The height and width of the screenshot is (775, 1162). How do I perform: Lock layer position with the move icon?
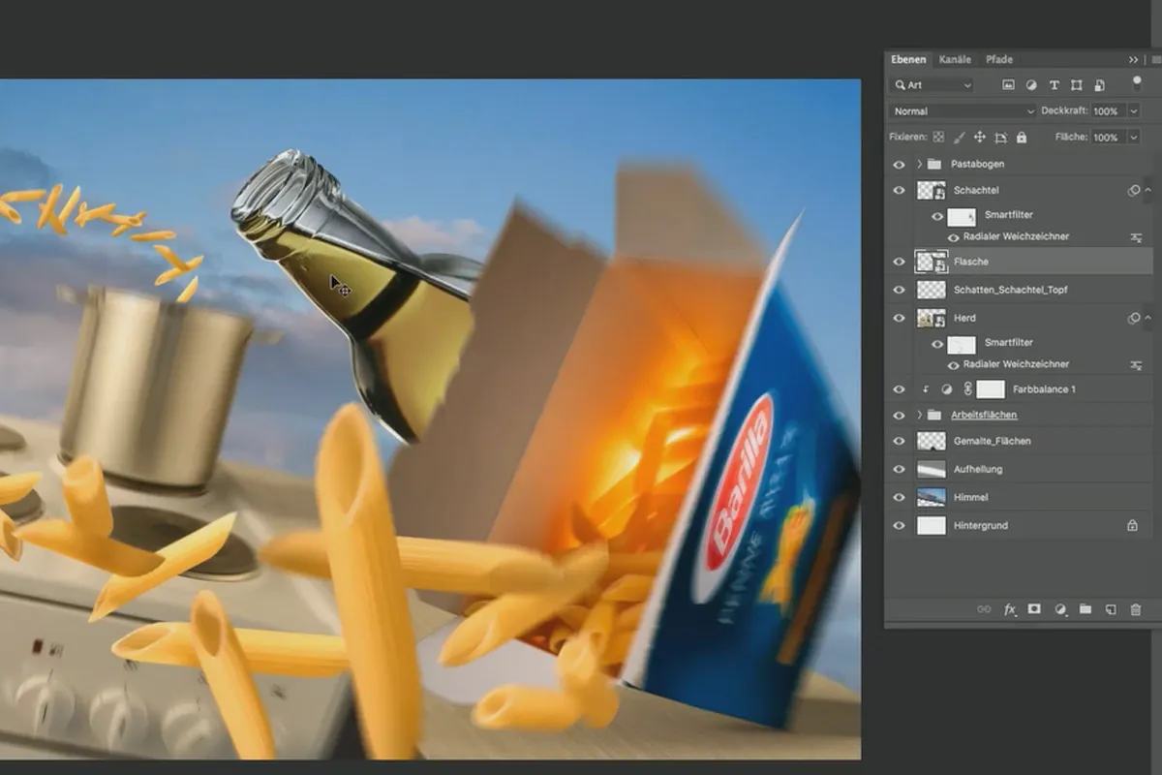(x=980, y=138)
